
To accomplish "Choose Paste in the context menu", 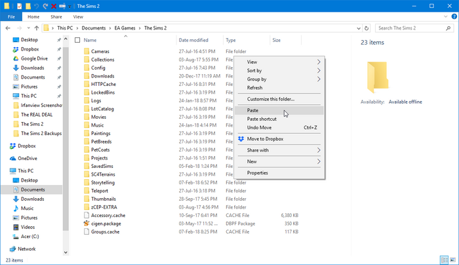I will click(x=279, y=110).
